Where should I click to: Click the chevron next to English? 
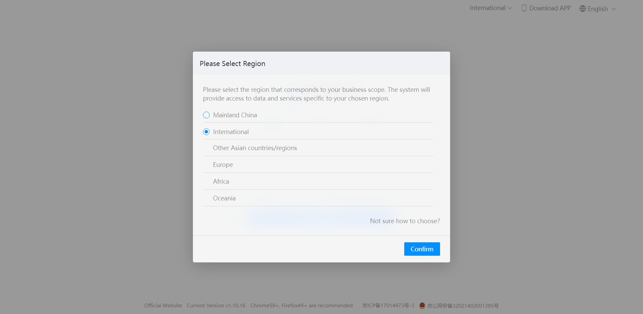pos(614,9)
